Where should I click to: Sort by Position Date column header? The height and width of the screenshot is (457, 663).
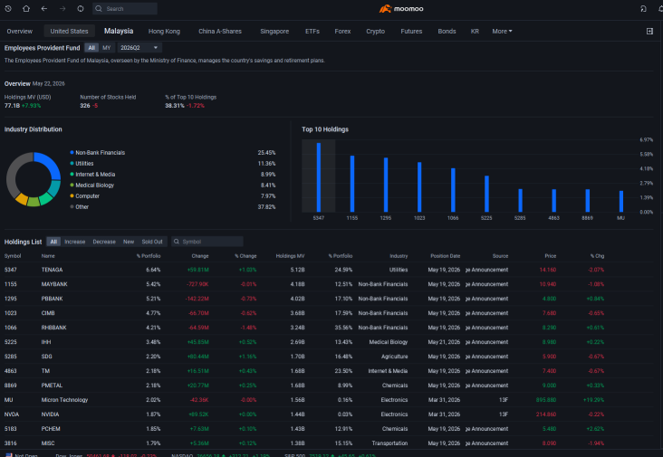point(446,256)
